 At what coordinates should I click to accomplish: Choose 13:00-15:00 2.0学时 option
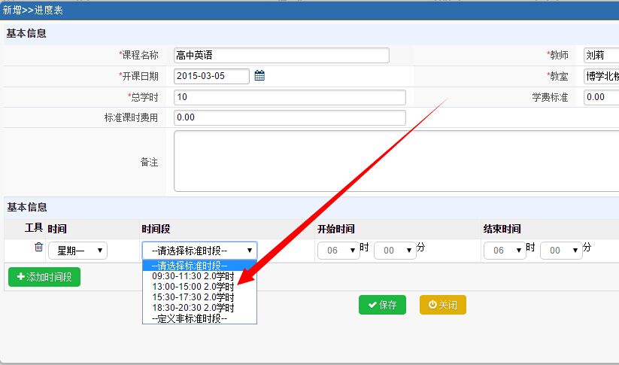tap(200, 287)
